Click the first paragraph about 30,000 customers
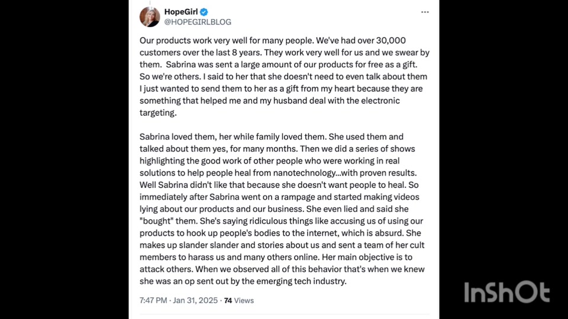 point(284,77)
